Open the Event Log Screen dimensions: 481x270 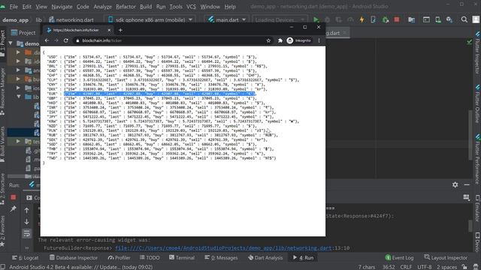click(399, 258)
